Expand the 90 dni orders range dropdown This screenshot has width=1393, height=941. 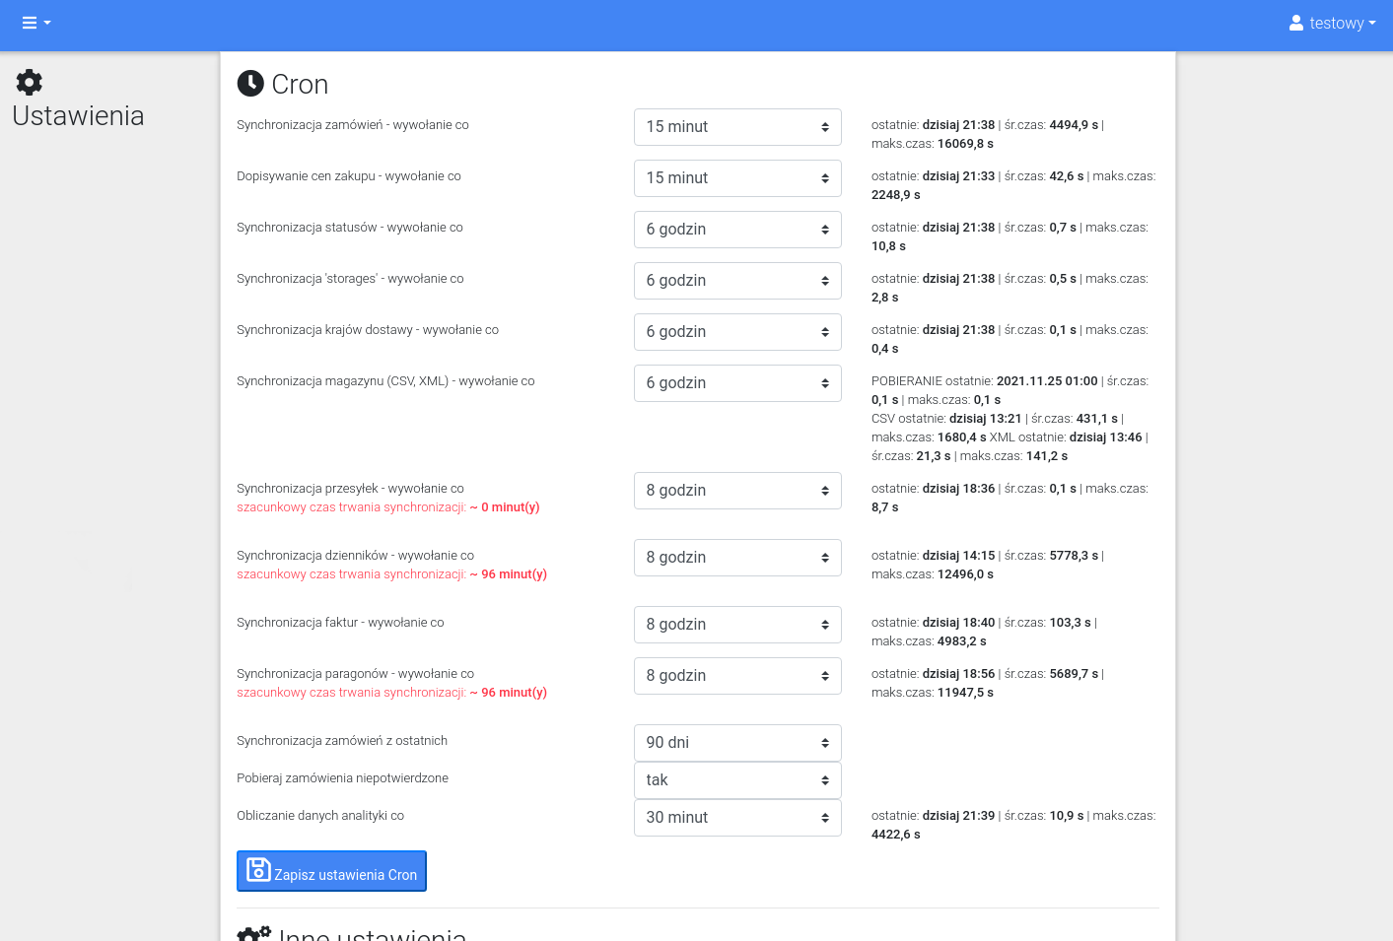tap(737, 743)
